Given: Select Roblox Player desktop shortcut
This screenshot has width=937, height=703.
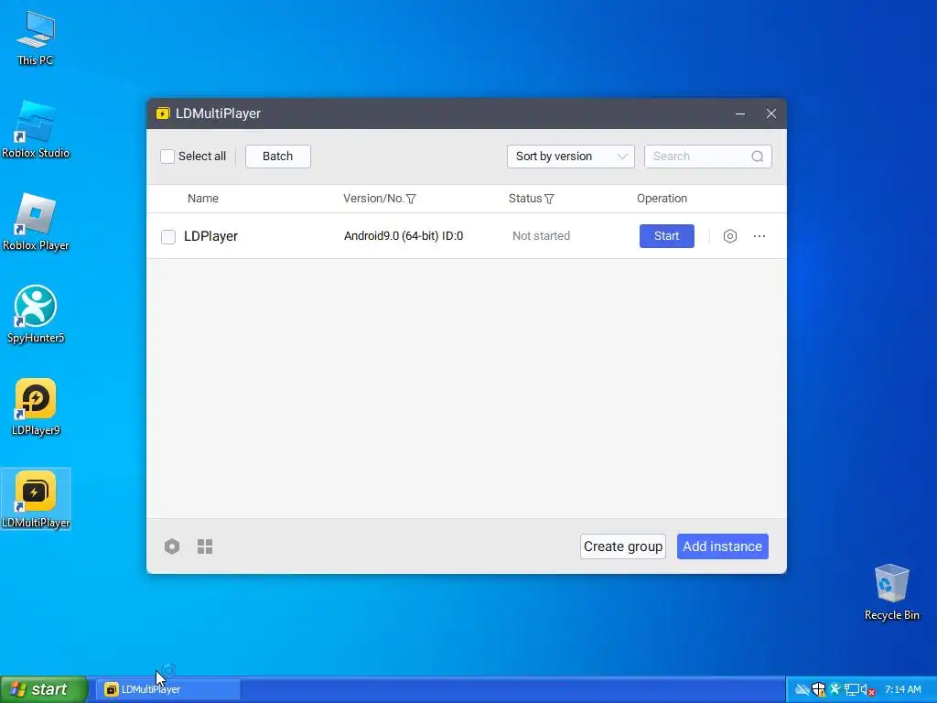Looking at the screenshot, I should coord(36,222).
